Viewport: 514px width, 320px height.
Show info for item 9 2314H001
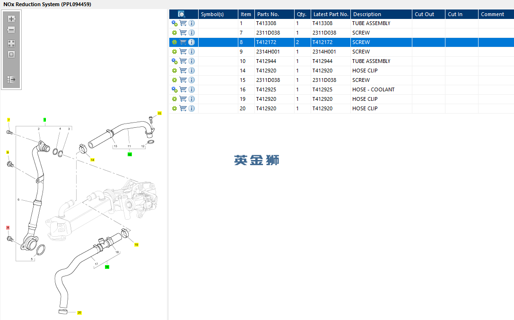click(192, 52)
